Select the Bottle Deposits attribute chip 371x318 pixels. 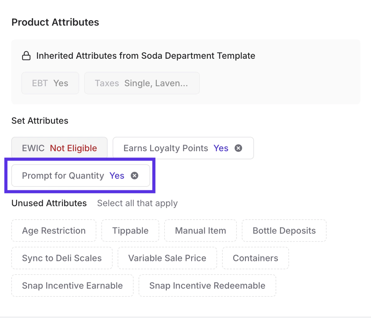[x=284, y=231]
